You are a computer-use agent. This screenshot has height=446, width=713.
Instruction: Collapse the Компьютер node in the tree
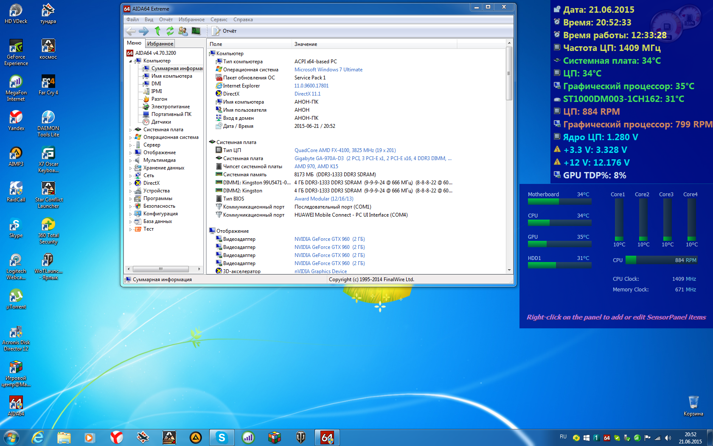pyautogui.click(x=131, y=61)
